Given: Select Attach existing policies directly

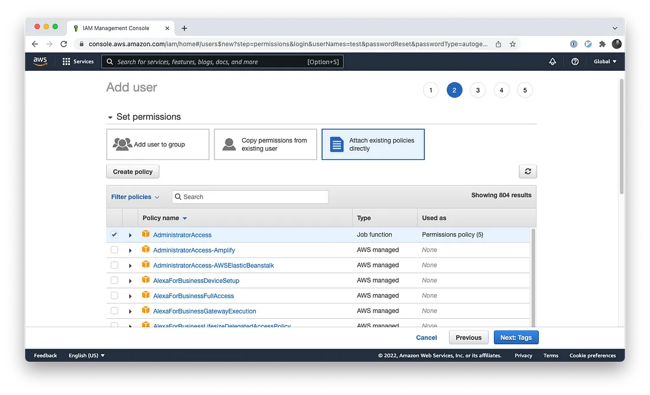Looking at the screenshot, I should [373, 144].
